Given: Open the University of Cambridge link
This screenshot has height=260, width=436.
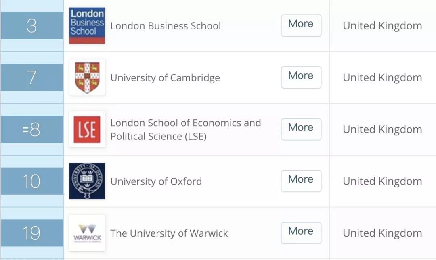Looking at the screenshot, I should 165,78.
